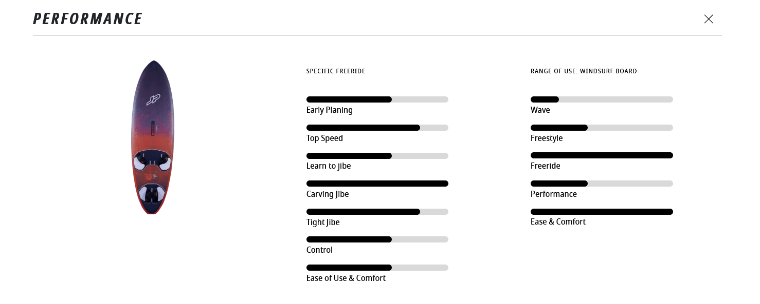Viewport: 760px width, 304px height.
Task: Click the Top Speed rating bar
Action: click(x=377, y=128)
